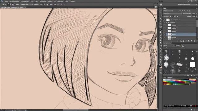Image resolution: width=198 pixels, height=111 pixels.
Task: Toggle lock image pixels brush icon
Action: click(x=173, y=17)
